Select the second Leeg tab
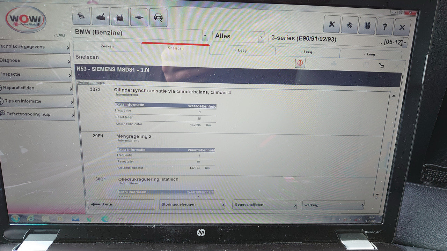The image size is (447, 251). click(308, 52)
